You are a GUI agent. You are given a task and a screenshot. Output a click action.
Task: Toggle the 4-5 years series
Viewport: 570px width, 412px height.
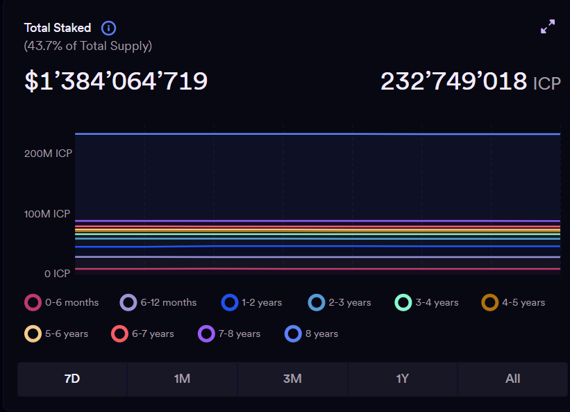coord(513,302)
